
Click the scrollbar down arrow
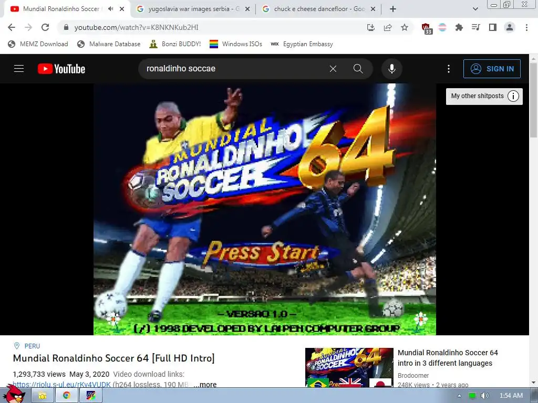(x=534, y=383)
